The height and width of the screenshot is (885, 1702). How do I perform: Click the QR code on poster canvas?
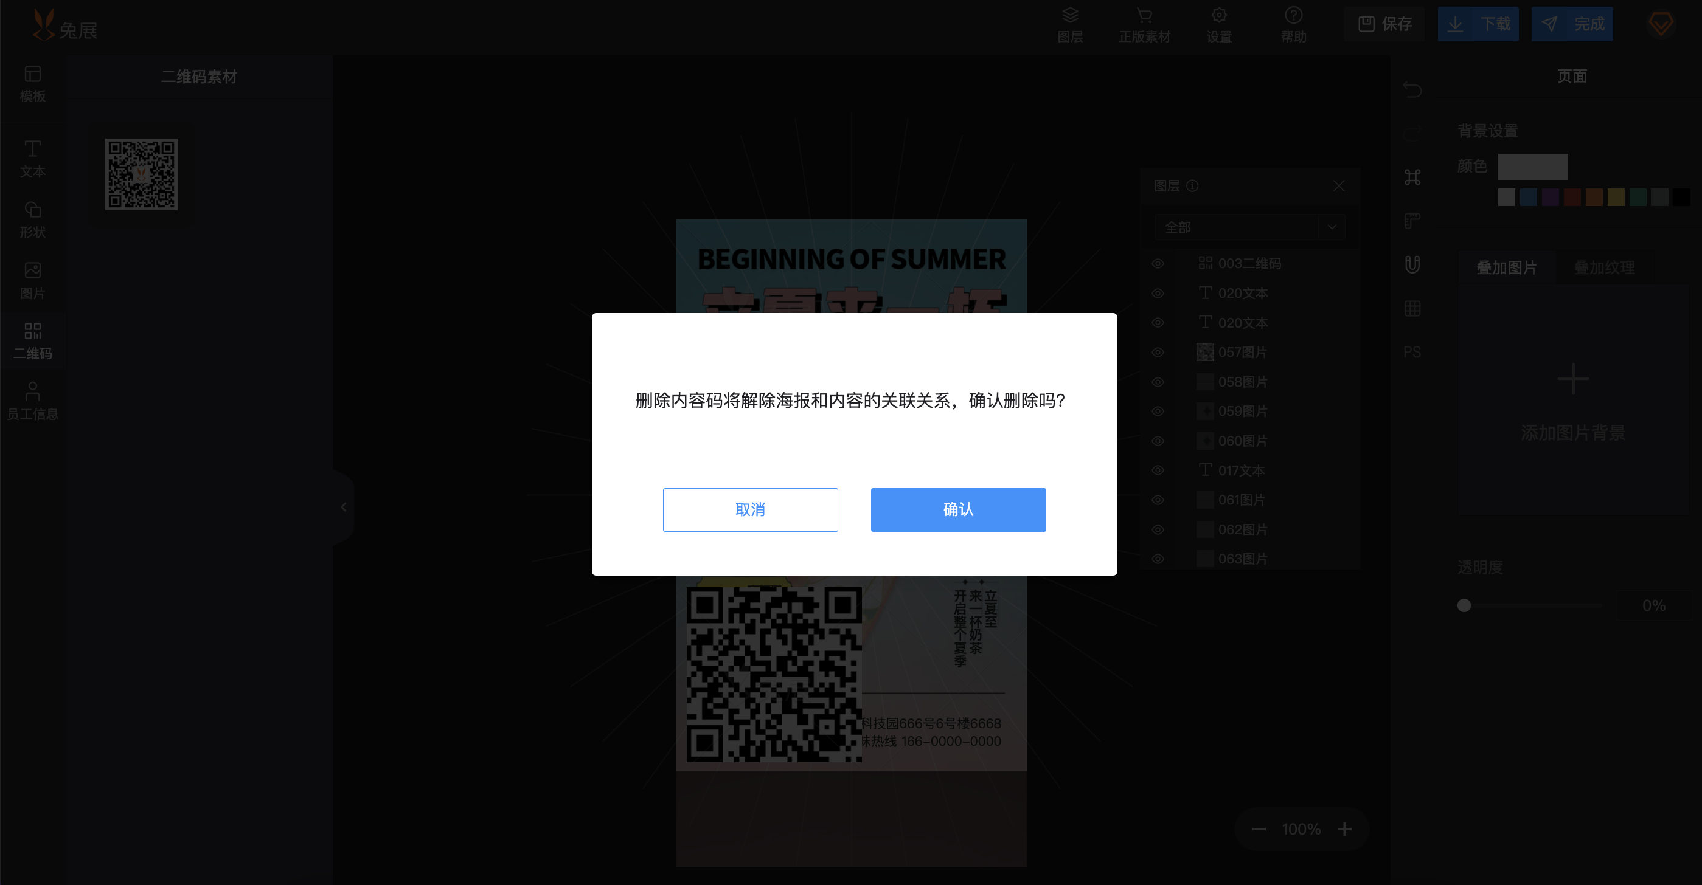pyautogui.click(x=774, y=674)
